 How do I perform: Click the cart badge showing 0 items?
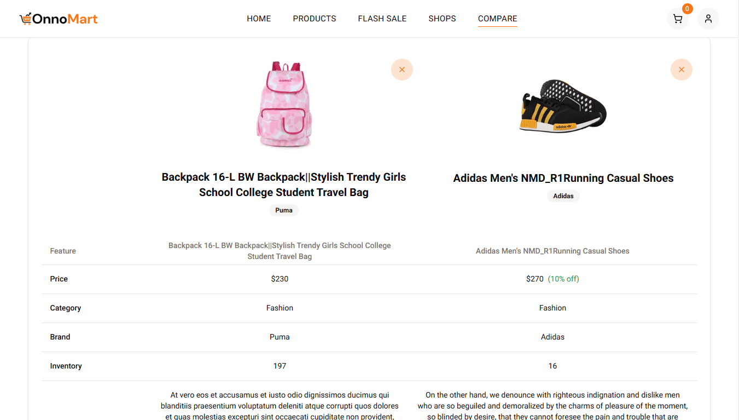click(686, 8)
